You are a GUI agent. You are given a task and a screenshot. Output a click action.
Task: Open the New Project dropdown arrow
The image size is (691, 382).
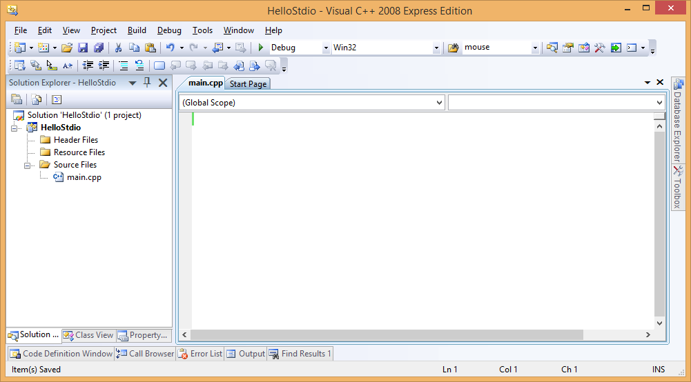(31, 48)
